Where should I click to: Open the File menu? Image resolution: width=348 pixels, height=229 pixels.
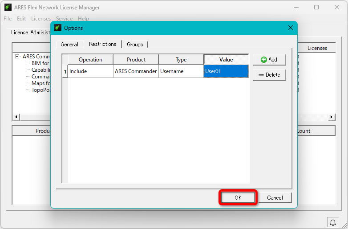click(x=8, y=19)
